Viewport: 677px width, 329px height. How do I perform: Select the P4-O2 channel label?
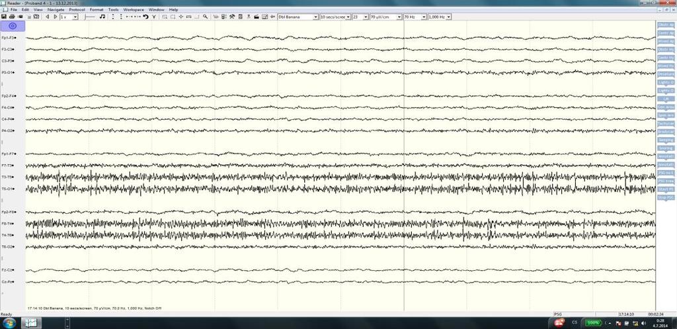point(8,130)
